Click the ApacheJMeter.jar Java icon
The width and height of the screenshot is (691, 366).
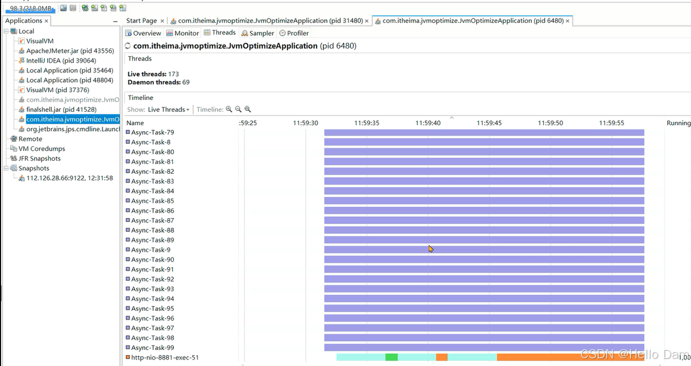(22, 51)
